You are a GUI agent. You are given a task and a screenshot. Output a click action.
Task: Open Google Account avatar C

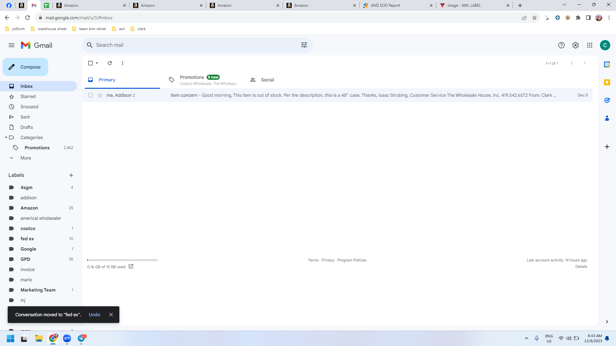[x=605, y=45]
